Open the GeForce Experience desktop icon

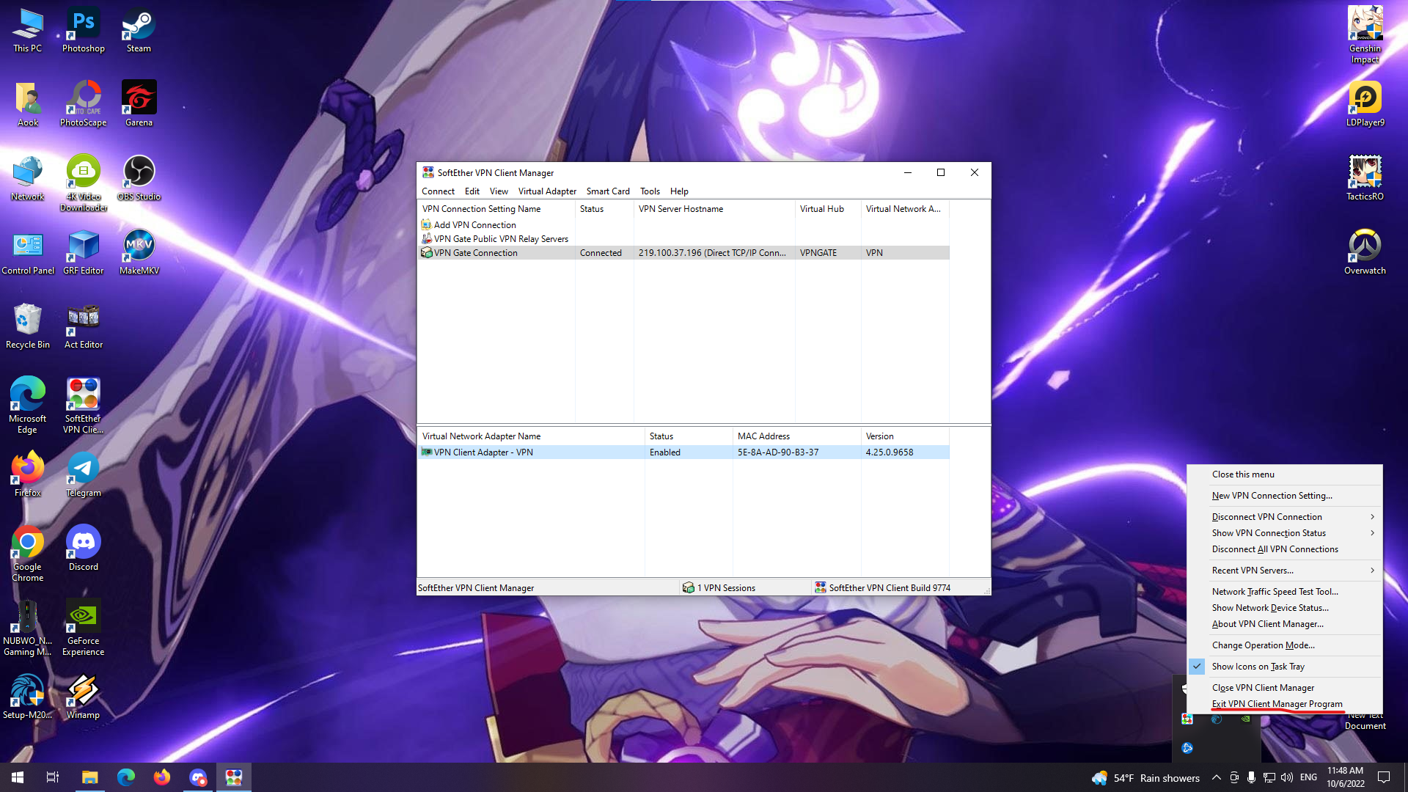[84, 628]
